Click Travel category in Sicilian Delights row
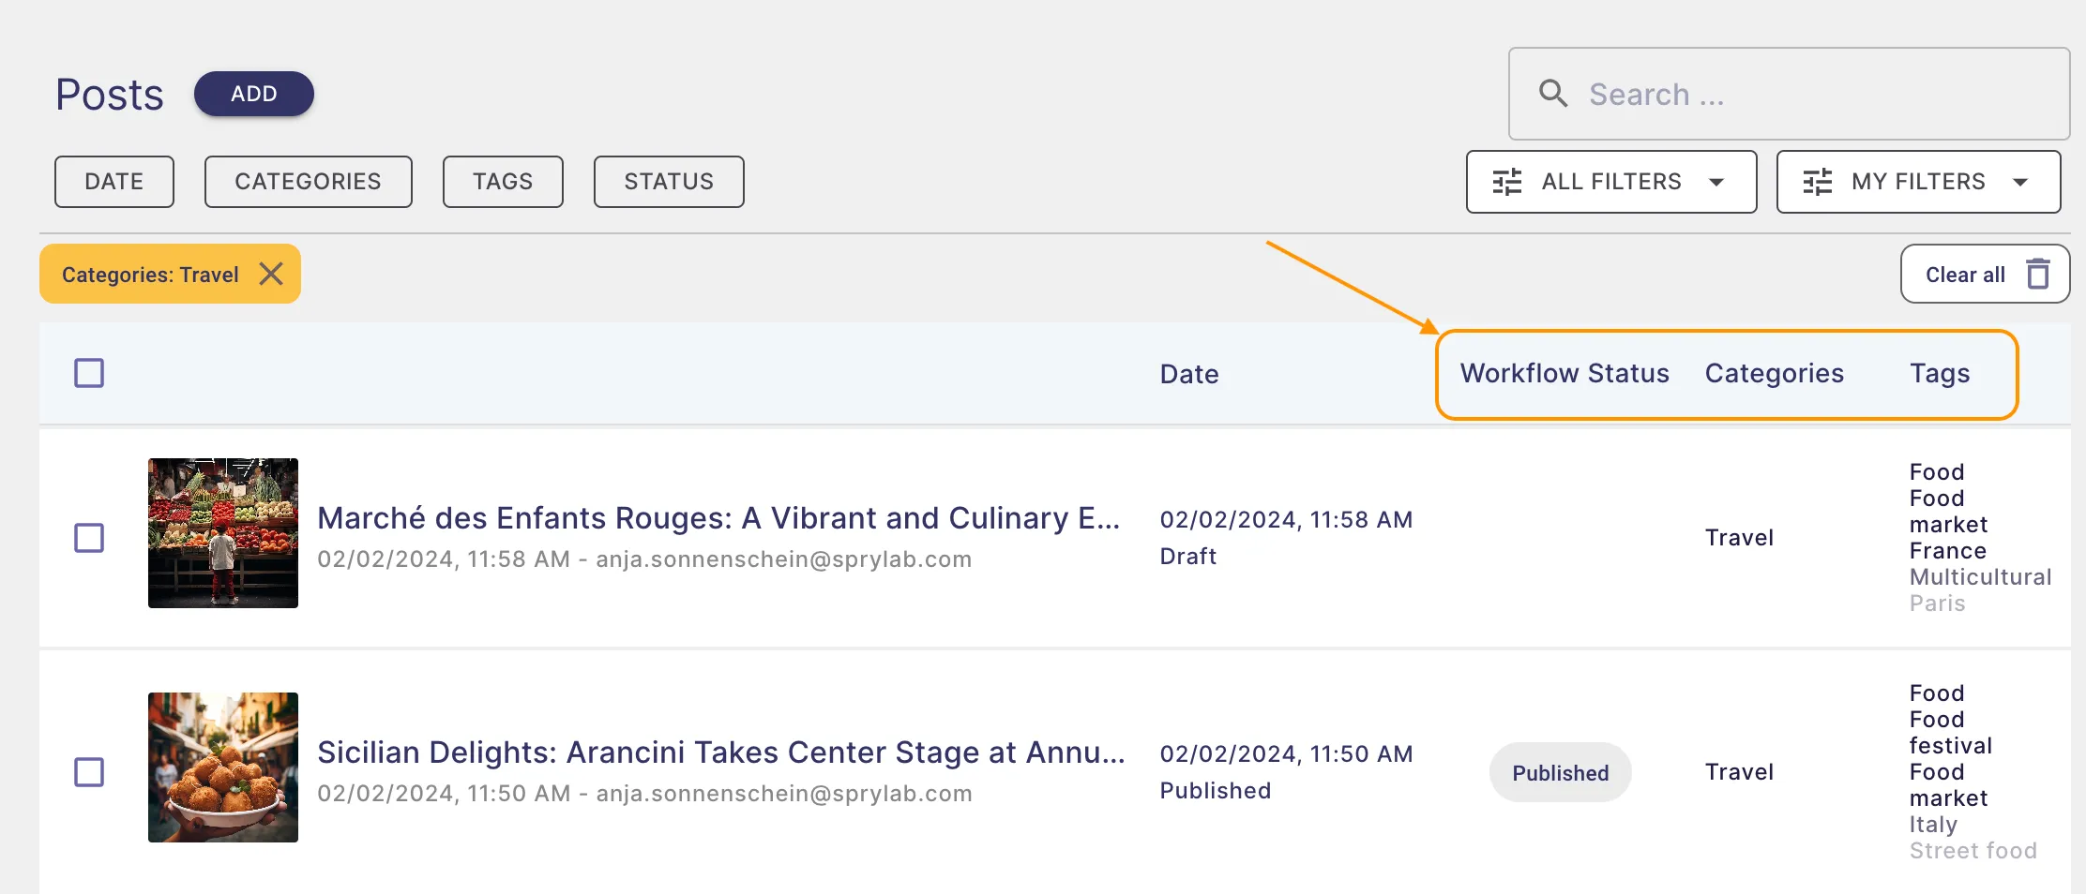Image resolution: width=2086 pixels, height=894 pixels. (x=1739, y=772)
